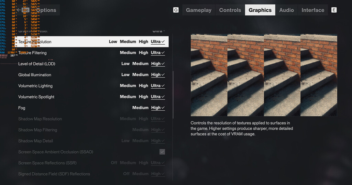Select the Graphics tab
This screenshot has width=352, height=185.
click(x=260, y=10)
